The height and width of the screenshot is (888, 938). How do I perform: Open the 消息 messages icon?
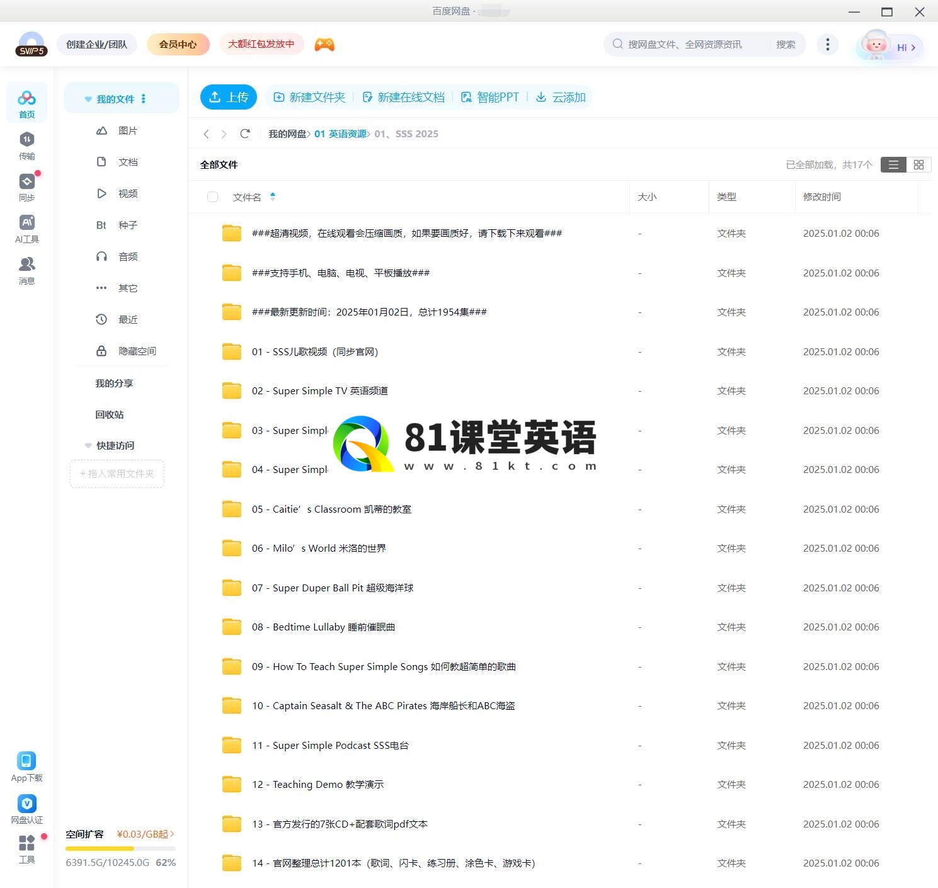click(26, 270)
